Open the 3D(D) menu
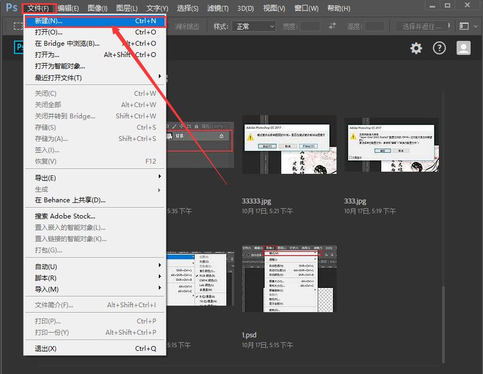Screen dimensions: 483x374 tap(246, 8)
